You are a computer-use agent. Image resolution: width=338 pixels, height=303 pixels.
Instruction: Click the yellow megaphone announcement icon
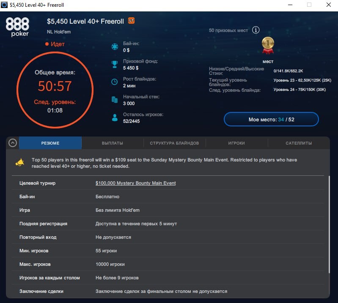coord(20,163)
